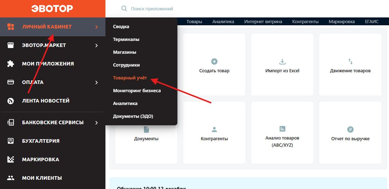Expand the Эвотор.Маркет submenu arrow
The width and height of the screenshot is (389, 189).
pos(97,46)
